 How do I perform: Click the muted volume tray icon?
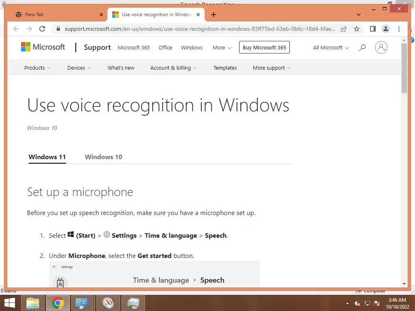357,303
